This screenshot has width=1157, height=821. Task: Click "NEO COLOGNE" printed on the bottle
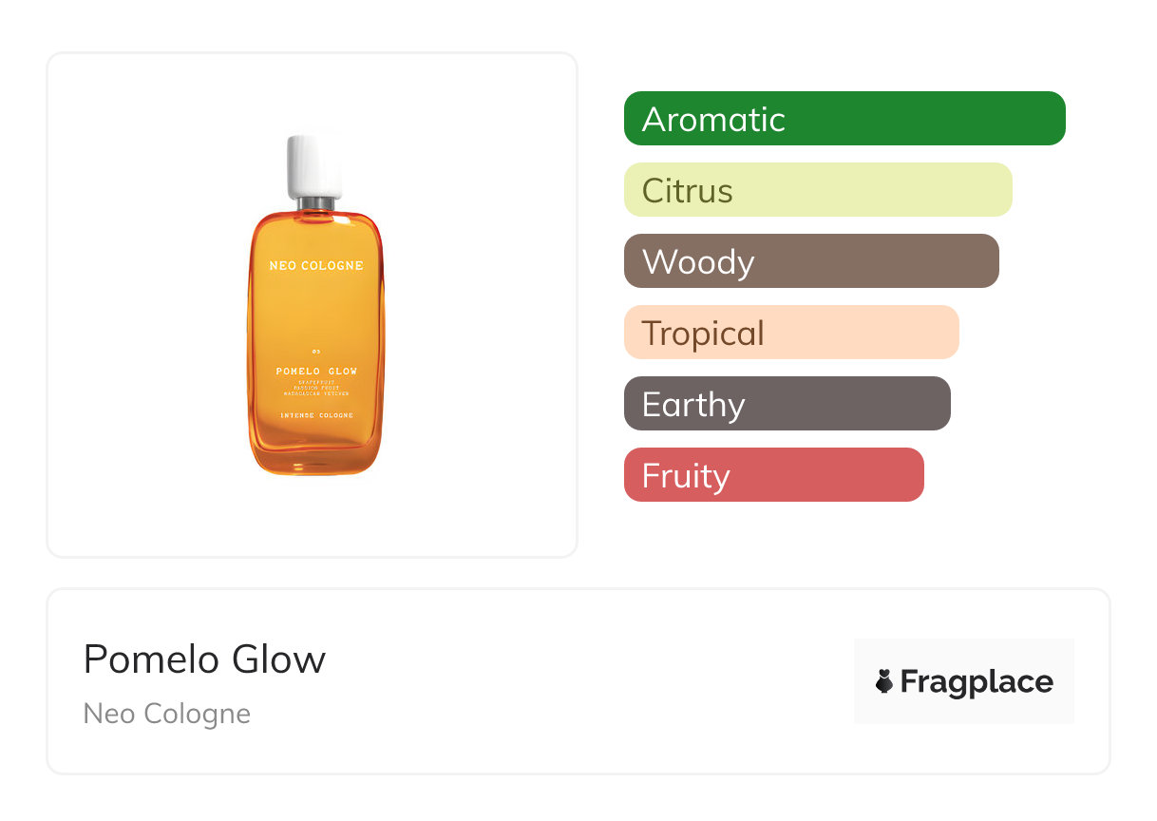pos(316,266)
